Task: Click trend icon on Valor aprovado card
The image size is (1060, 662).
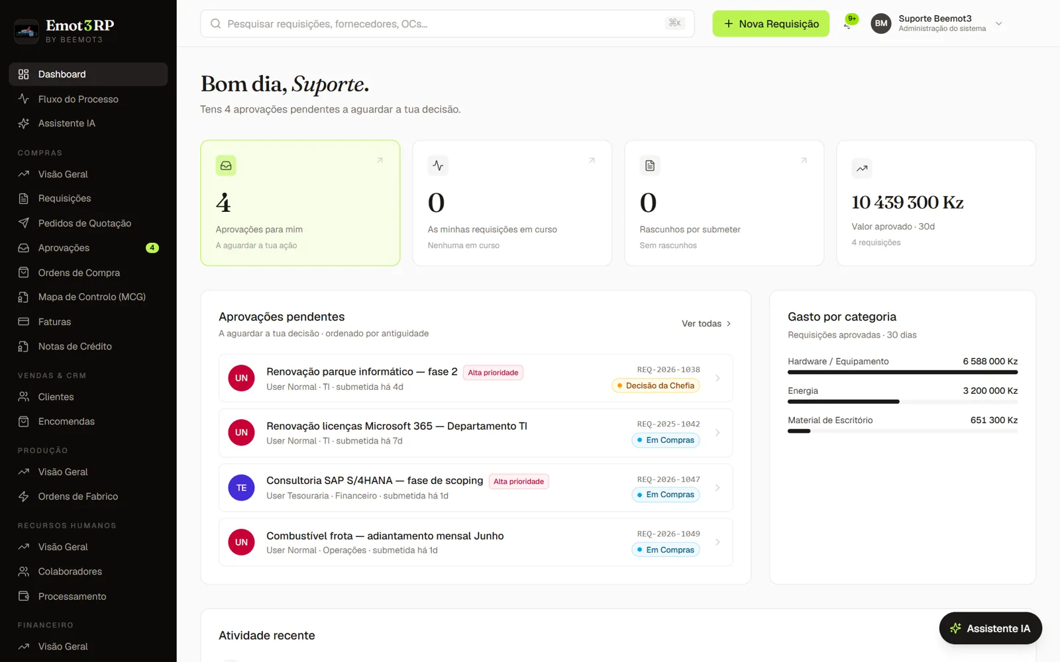Action: pos(862,168)
